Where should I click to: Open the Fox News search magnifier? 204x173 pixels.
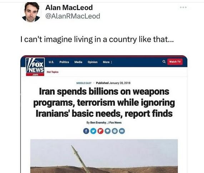click(x=164, y=62)
